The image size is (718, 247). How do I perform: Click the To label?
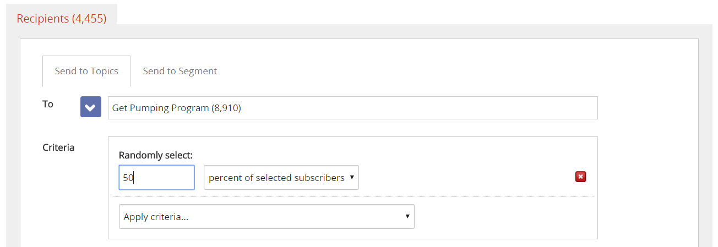[x=48, y=104]
